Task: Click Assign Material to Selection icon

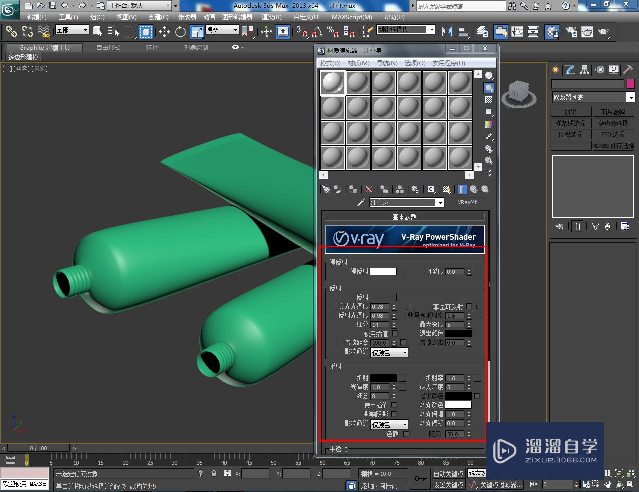Action: point(353,189)
